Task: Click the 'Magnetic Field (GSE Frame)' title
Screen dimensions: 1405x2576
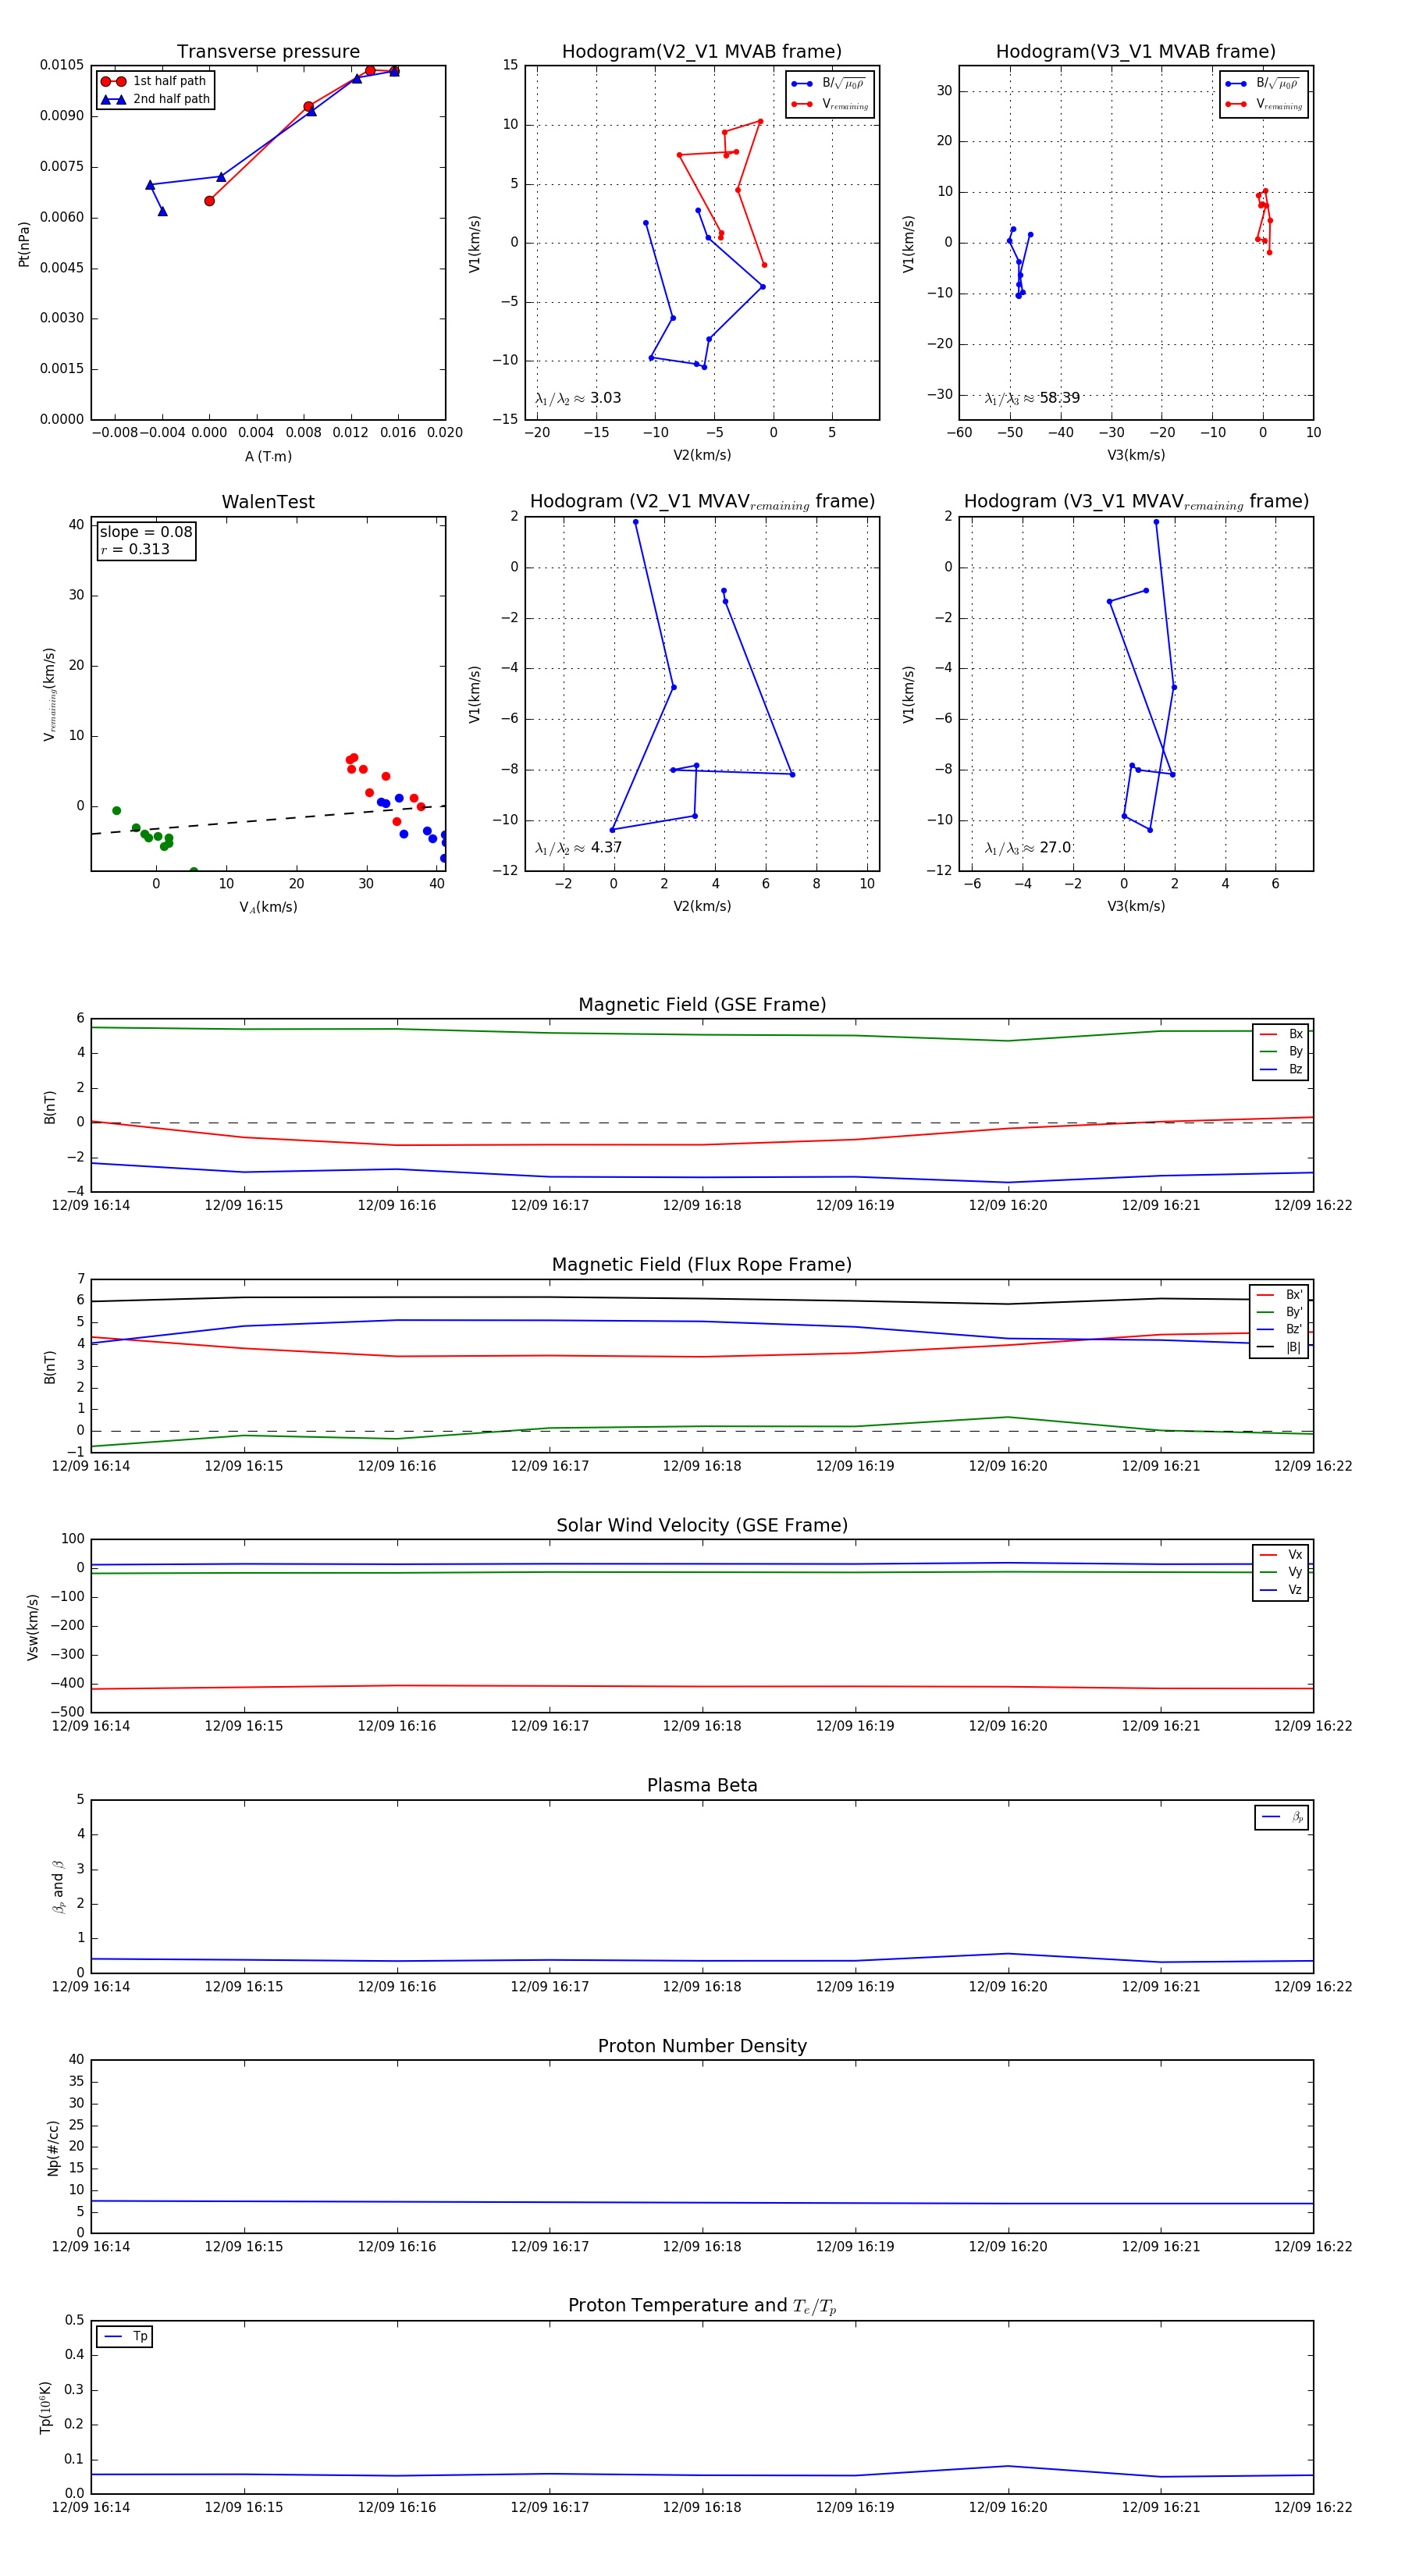Action: [x=702, y=1005]
